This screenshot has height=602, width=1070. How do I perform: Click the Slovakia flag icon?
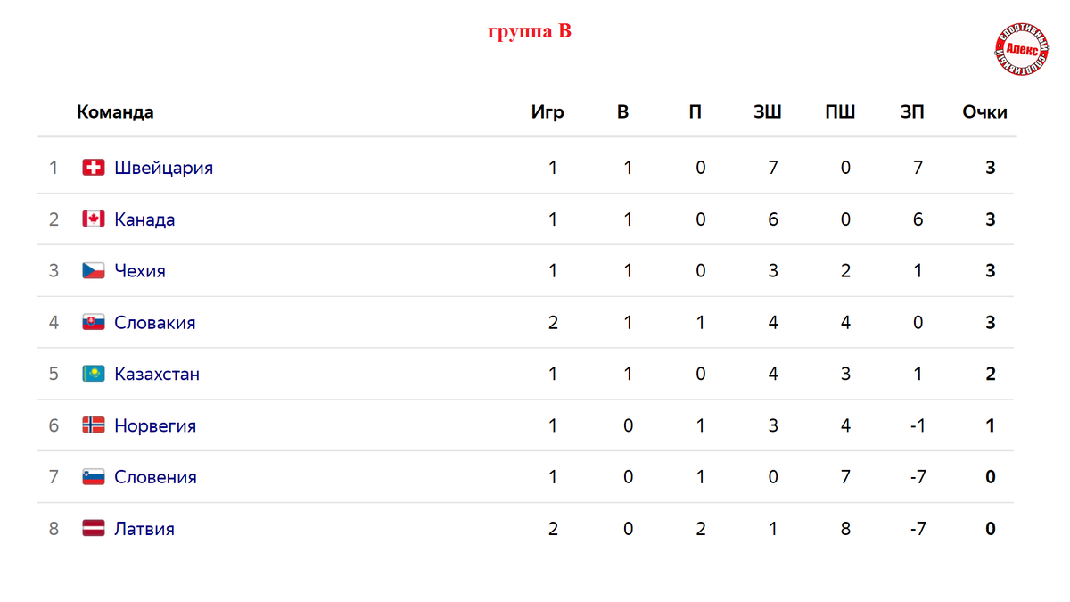click(x=94, y=322)
